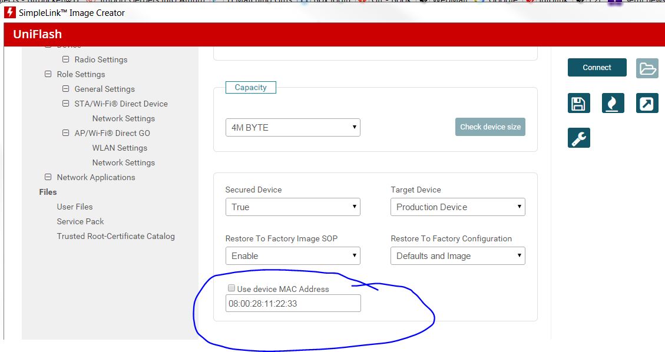Open WLAN Settings in the tree
The width and height of the screenshot is (665, 352).
[120, 148]
